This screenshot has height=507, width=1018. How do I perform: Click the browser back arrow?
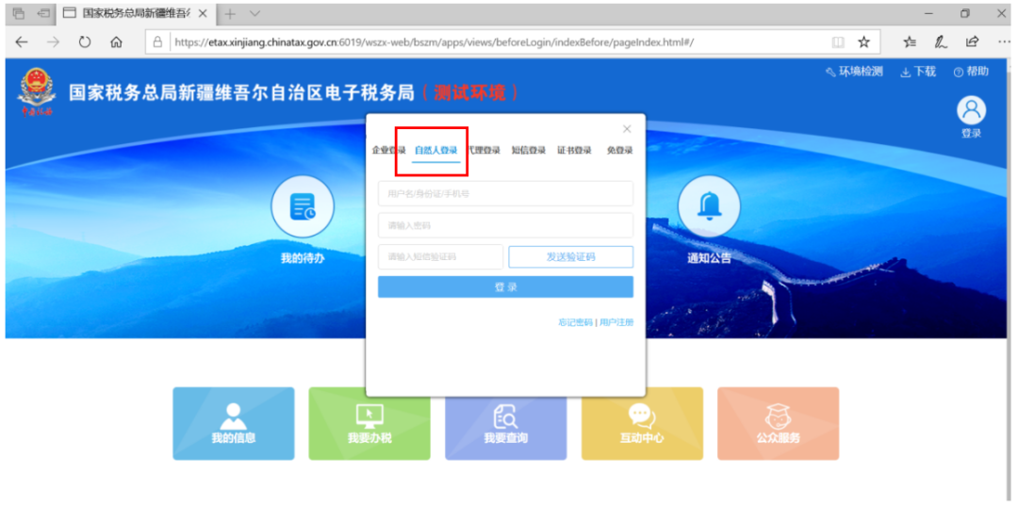22,42
